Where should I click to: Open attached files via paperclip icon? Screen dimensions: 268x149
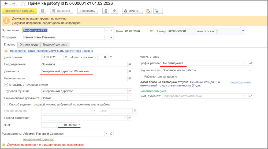click(114, 11)
